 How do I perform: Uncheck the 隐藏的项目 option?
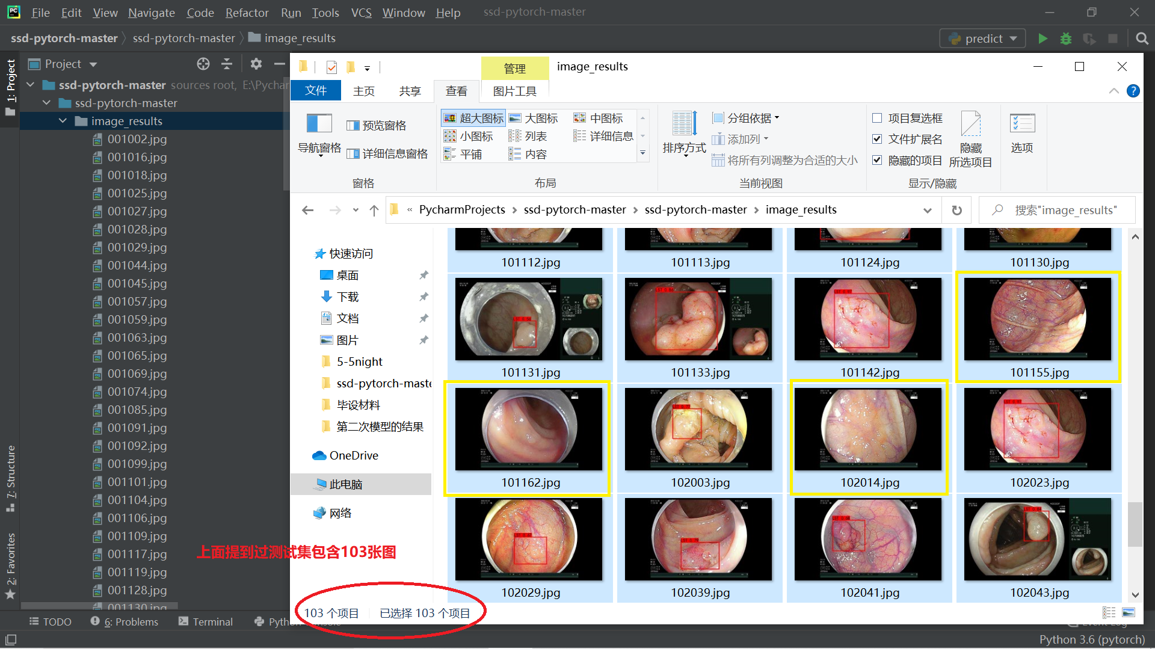pyautogui.click(x=877, y=160)
